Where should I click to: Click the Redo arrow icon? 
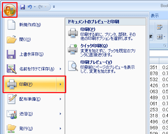(40, 7)
